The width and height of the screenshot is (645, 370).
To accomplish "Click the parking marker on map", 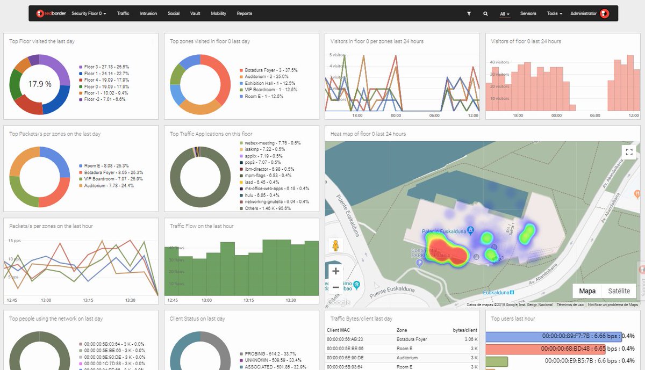I will tap(420, 264).
